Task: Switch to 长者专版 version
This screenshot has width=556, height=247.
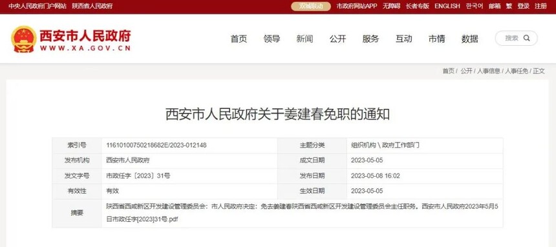Action: click(418, 6)
